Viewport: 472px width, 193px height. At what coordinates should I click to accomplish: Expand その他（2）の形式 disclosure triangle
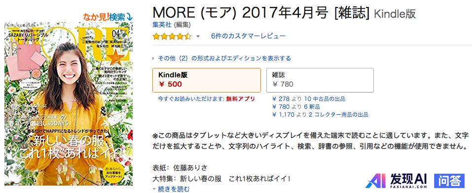[153, 59]
